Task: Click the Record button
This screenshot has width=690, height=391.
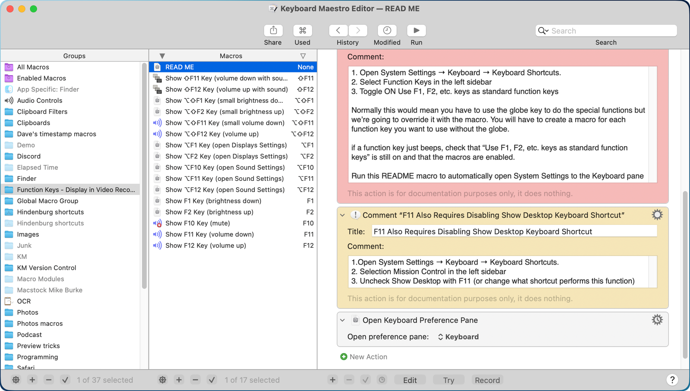Action: coord(487,380)
